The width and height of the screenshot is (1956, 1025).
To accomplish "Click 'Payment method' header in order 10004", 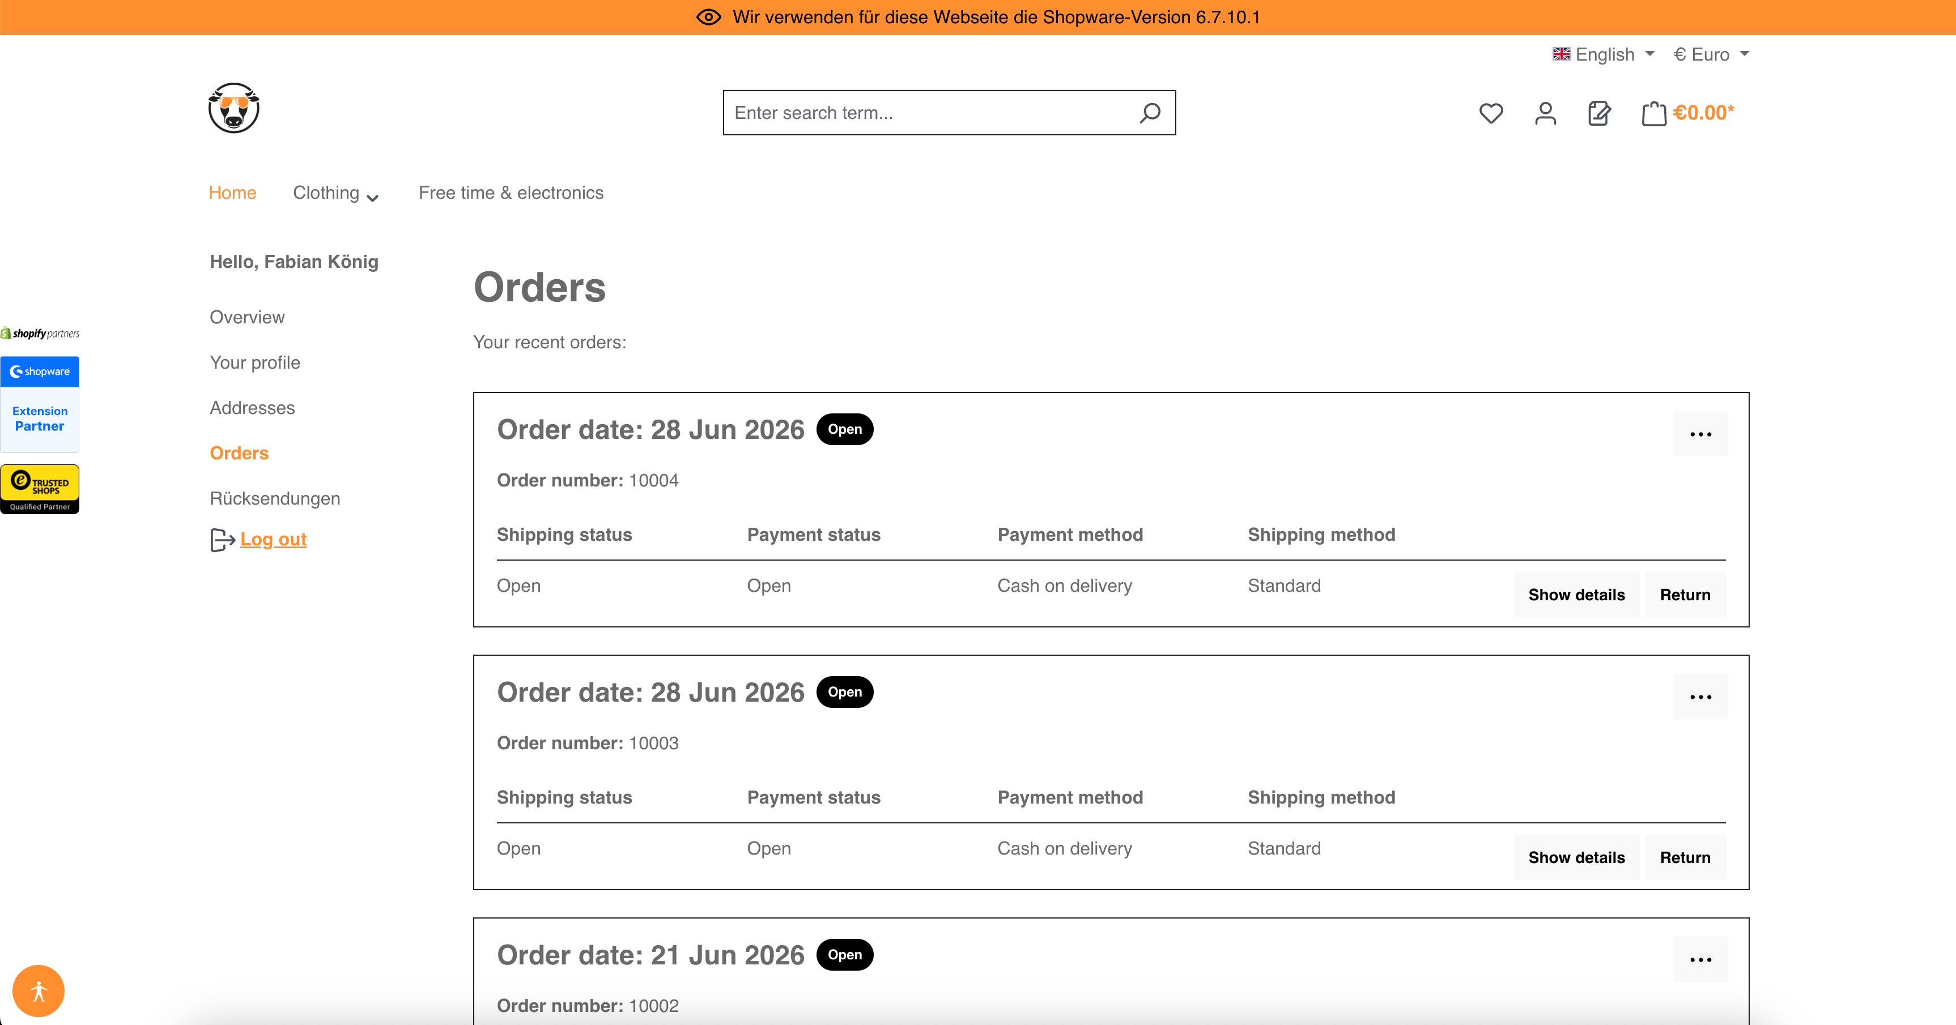I will click(x=1070, y=534).
